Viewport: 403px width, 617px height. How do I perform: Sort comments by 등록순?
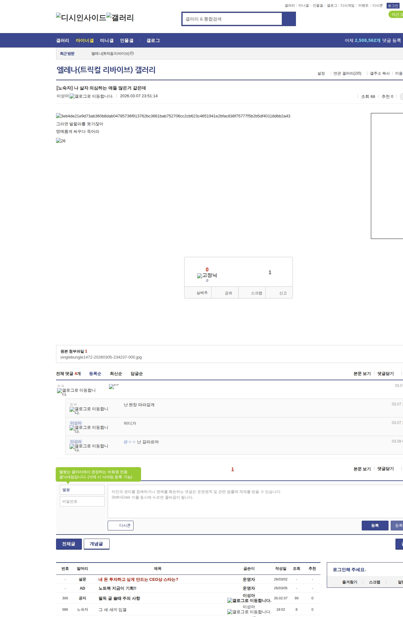pos(95,374)
